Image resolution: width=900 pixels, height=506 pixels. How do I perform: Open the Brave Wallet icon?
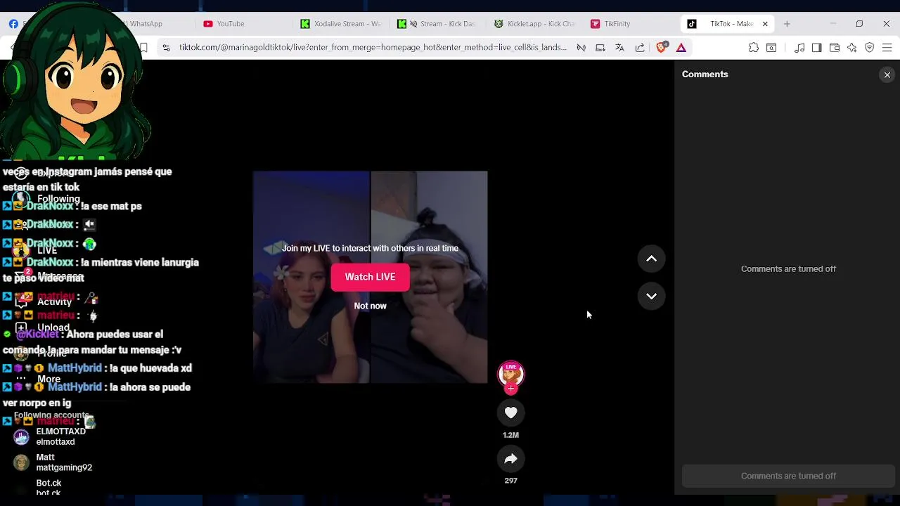click(835, 48)
